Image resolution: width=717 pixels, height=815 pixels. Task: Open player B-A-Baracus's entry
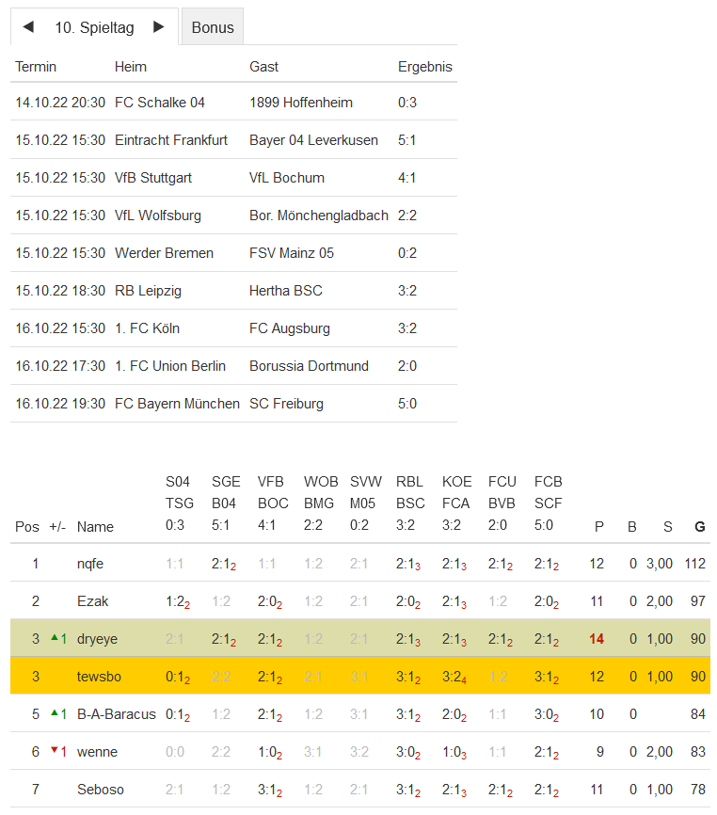(x=116, y=714)
